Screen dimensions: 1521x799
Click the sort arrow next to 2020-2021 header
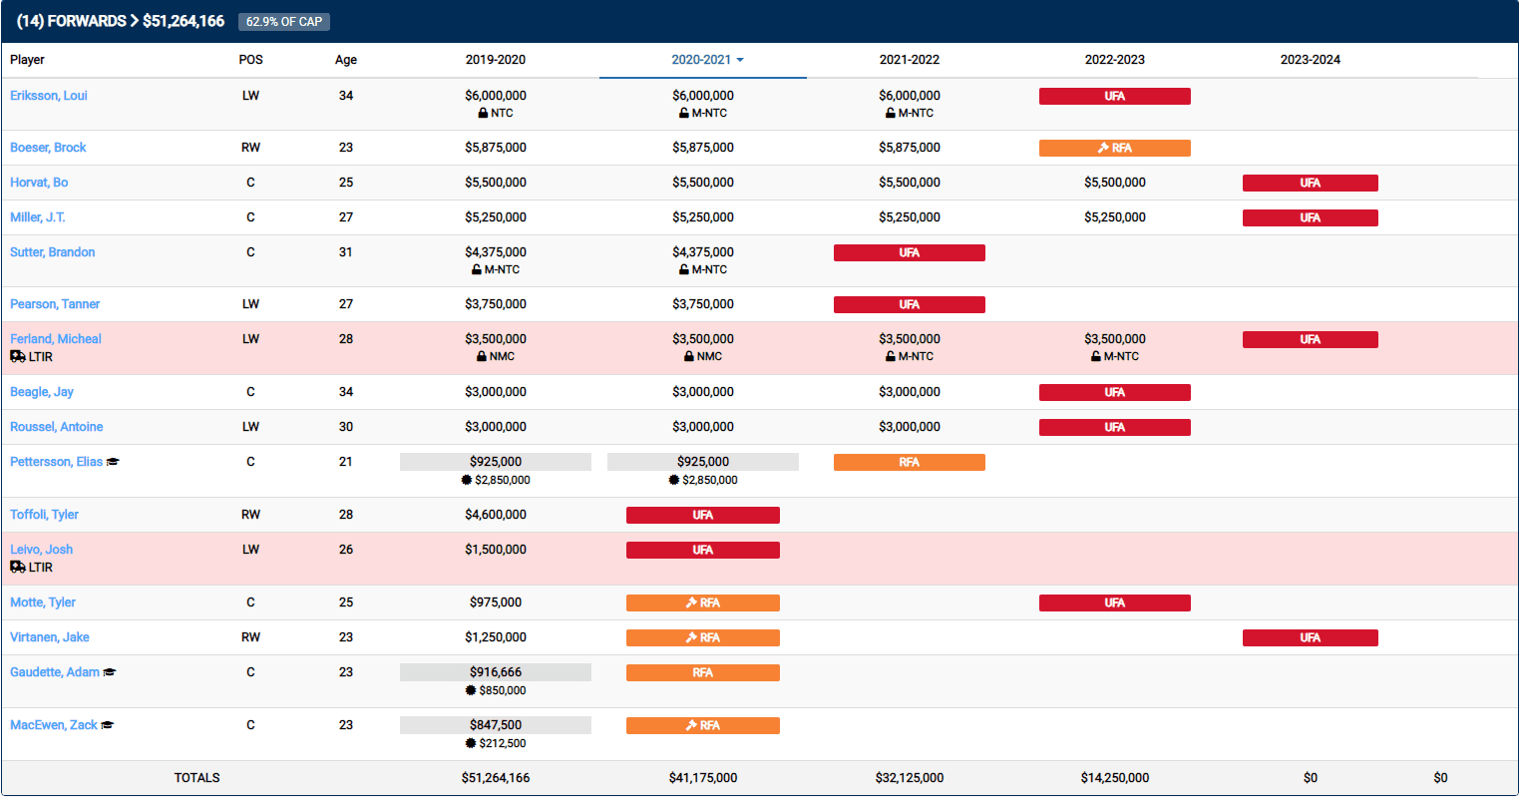point(740,61)
